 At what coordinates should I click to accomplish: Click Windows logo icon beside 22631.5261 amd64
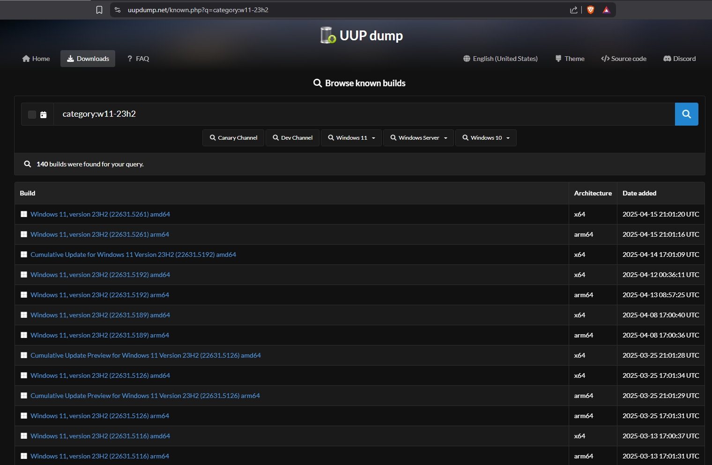(24, 214)
